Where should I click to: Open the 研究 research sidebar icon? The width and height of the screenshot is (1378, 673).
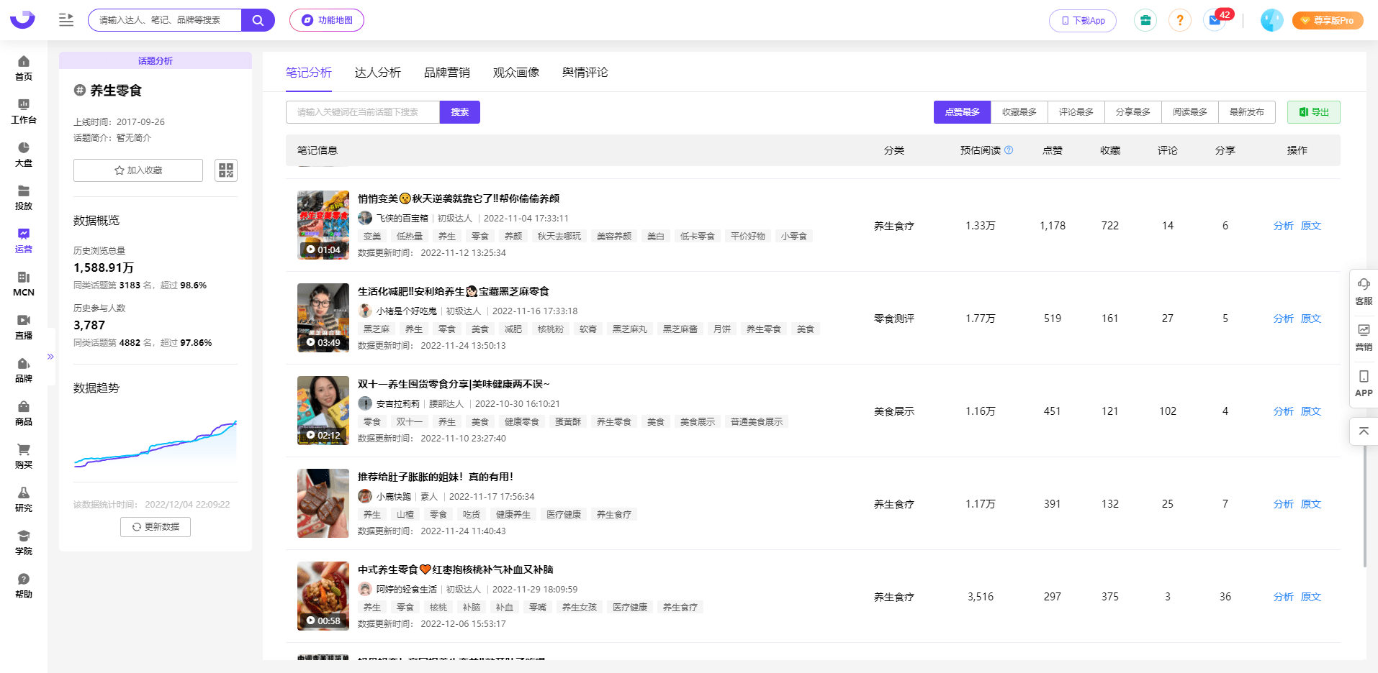[24, 500]
